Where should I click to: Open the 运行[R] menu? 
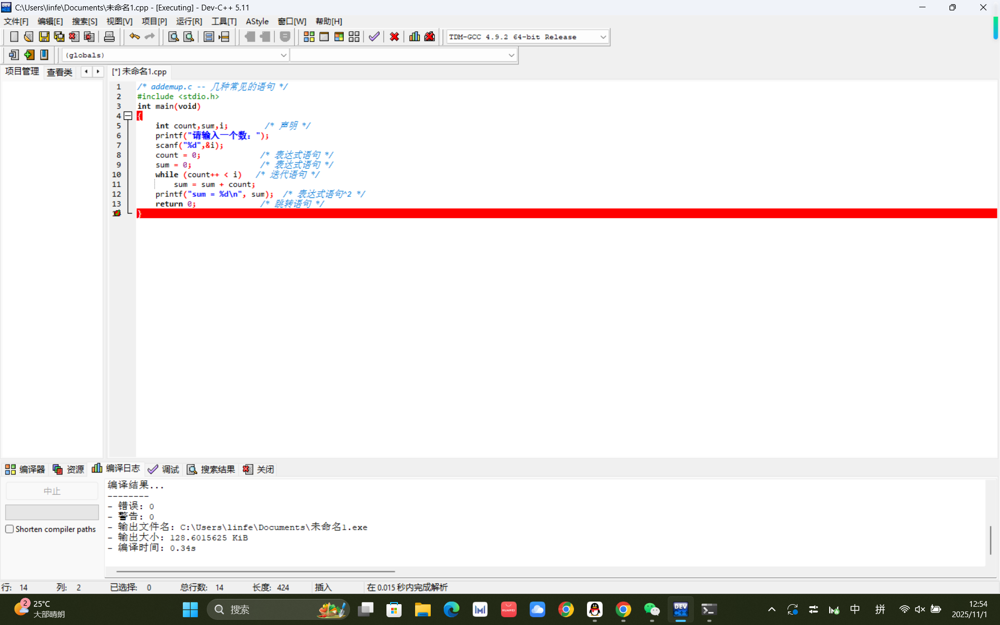[x=189, y=21]
